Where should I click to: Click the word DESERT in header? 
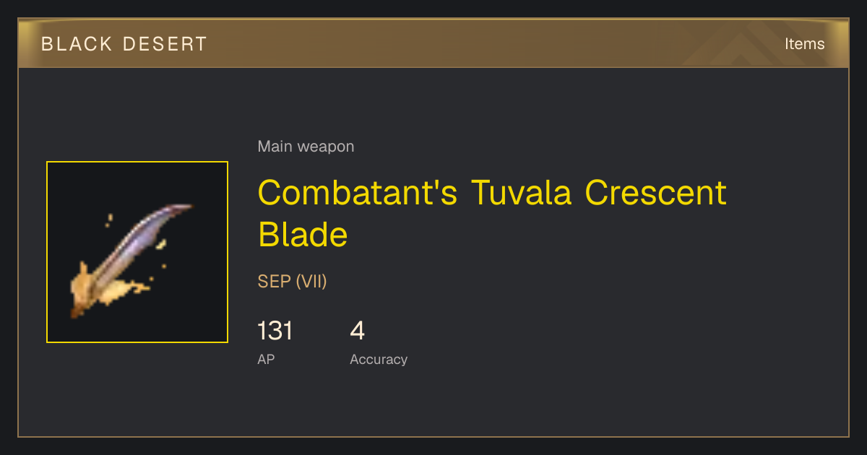(165, 44)
